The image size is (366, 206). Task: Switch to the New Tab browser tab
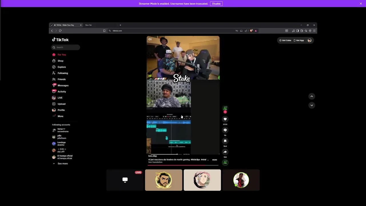88,25
